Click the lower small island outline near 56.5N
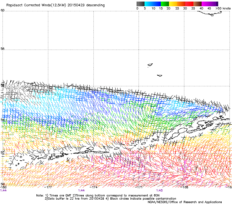Image resolution: width=232 pixels, height=204 pixels. [x=160, y=76]
